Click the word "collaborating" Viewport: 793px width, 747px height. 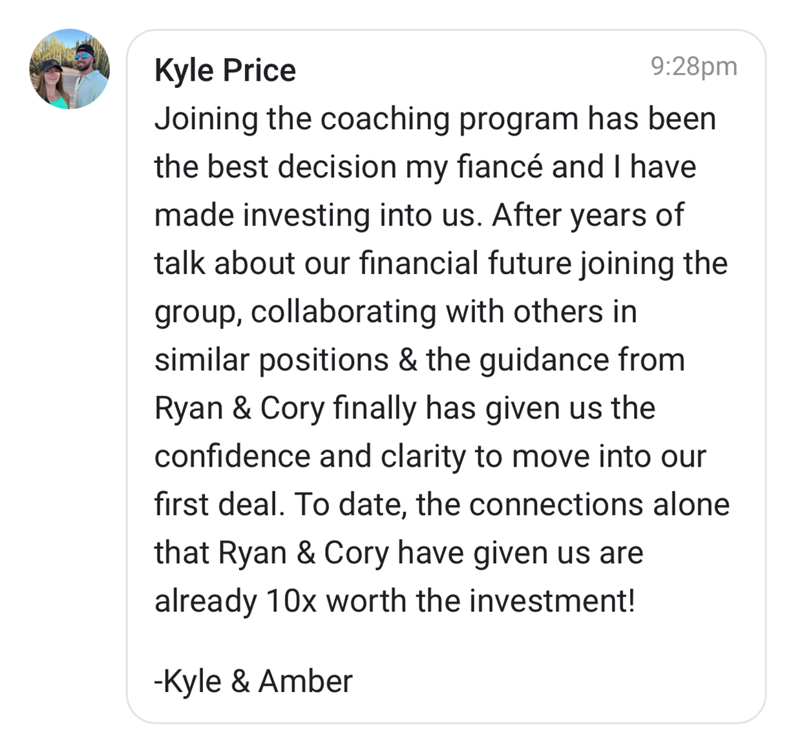coord(344,312)
